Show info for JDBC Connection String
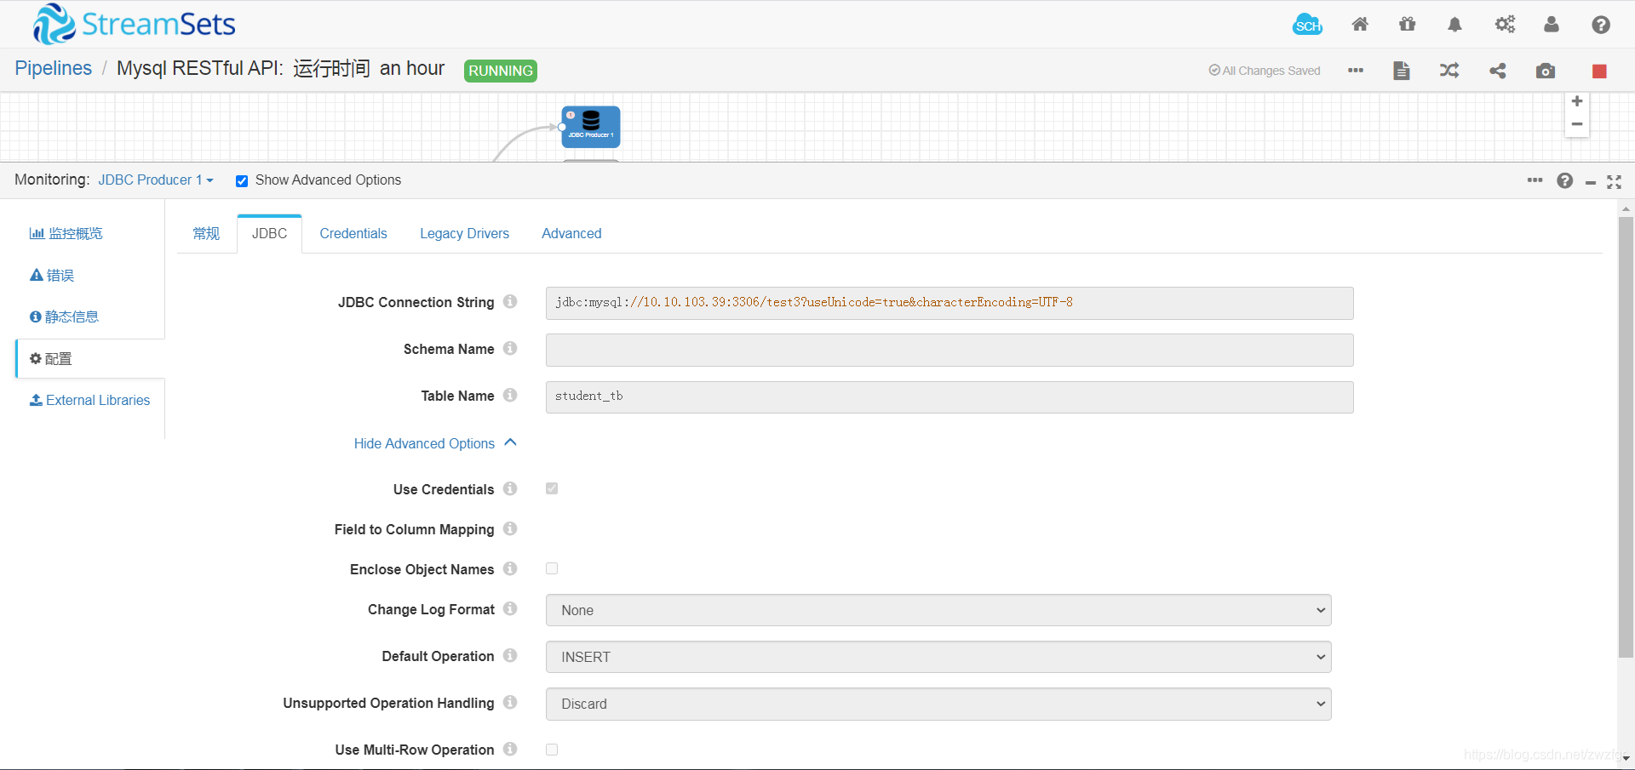Image resolution: width=1635 pixels, height=770 pixels. coord(510,301)
